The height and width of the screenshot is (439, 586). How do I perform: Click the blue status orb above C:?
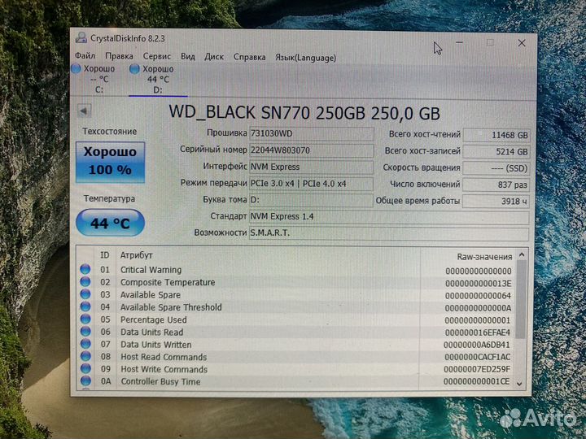click(77, 68)
